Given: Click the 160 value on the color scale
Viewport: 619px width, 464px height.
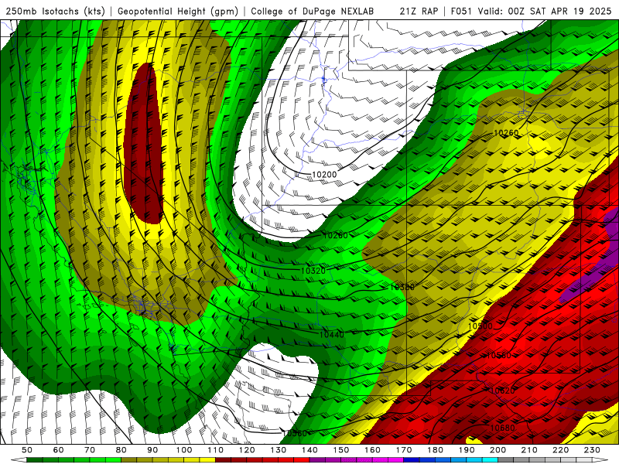Looking at the screenshot, I should tap(372, 450).
